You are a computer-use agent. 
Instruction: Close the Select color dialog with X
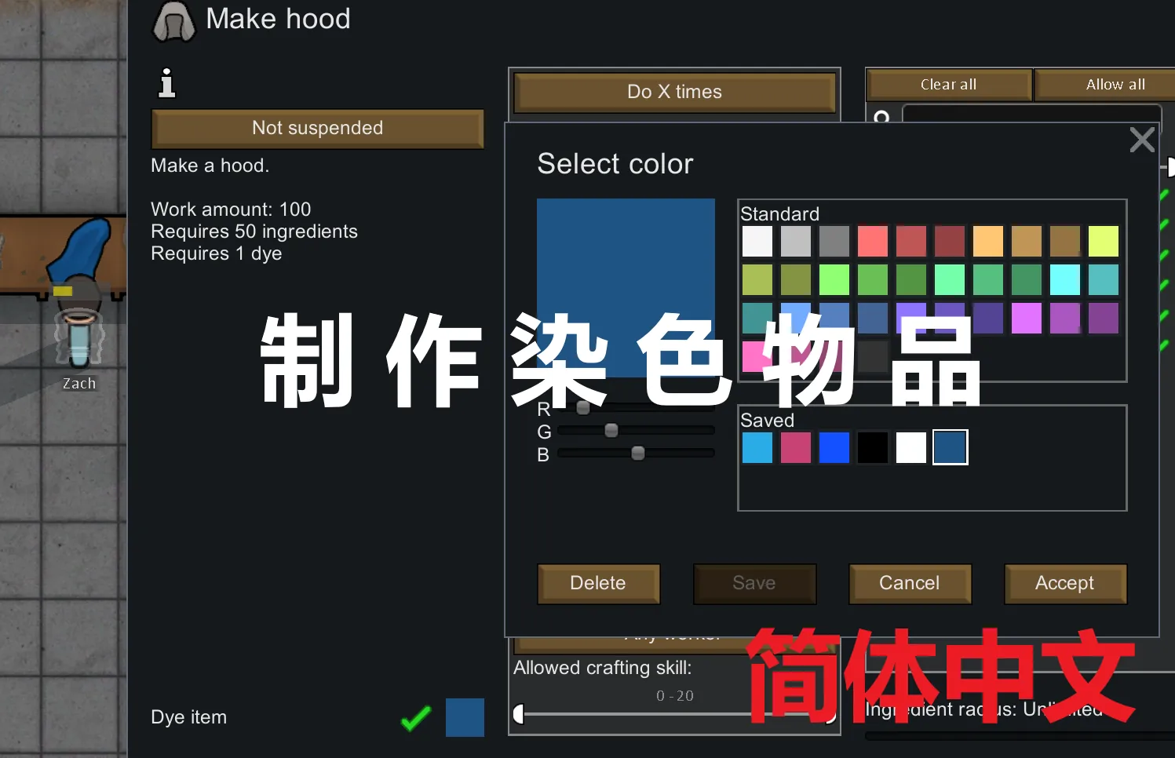(x=1141, y=140)
